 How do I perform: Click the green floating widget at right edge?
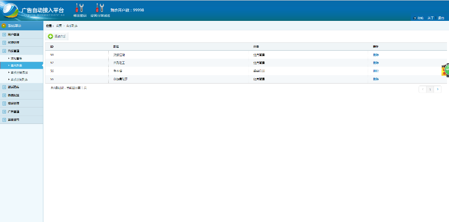click(x=446, y=70)
